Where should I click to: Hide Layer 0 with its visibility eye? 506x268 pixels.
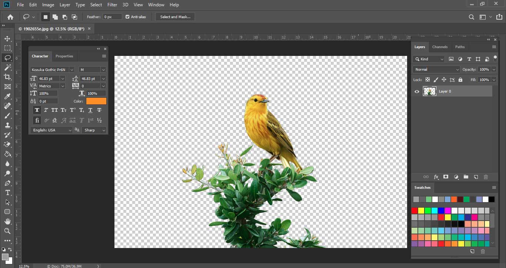click(x=417, y=91)
